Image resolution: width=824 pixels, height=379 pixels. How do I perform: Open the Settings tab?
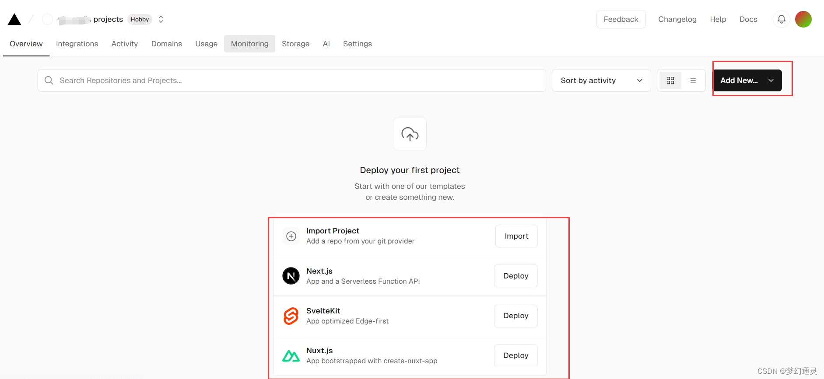(x=358, y=44)
